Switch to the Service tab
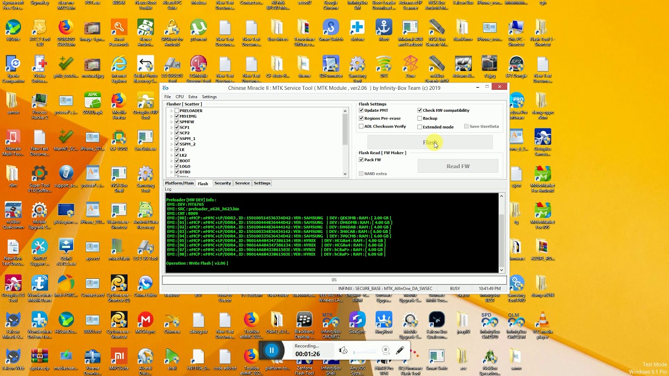 coord(242,183)
